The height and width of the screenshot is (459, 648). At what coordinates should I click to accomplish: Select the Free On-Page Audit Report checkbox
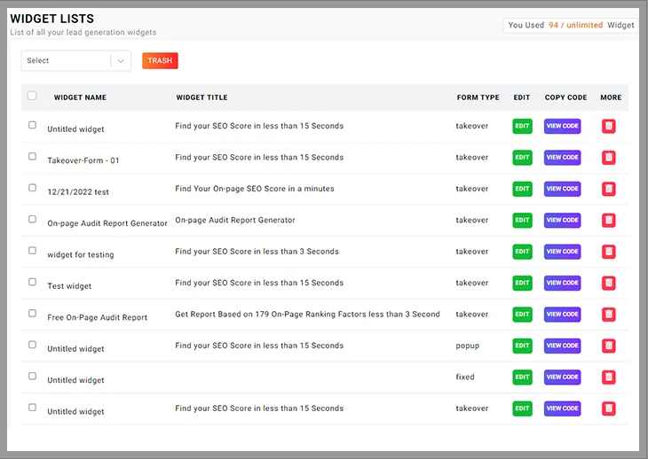[x=32, y=313]
